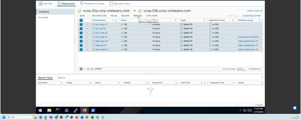The width and height of the screenshot is (301, 120).
Task: Open the Items per page AUTO dropdown
Action: tap(241, 69)
